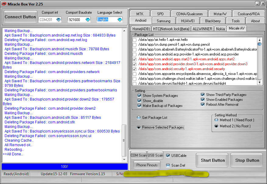Check the air.hello package checkbox
Viewport: 267px width, 184px height.
tap(135, 40)
